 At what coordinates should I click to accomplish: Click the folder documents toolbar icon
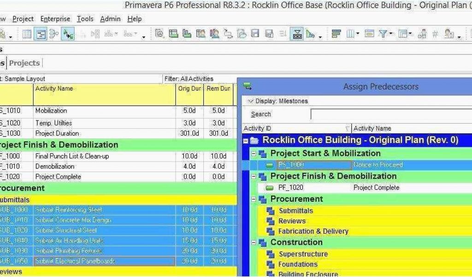click(x=242, y=33)
